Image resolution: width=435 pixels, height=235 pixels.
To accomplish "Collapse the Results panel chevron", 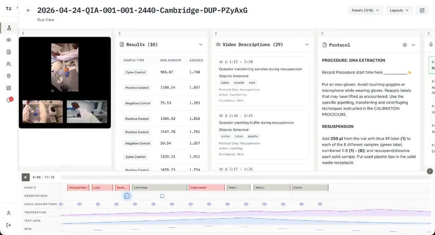I will point(201,44).
